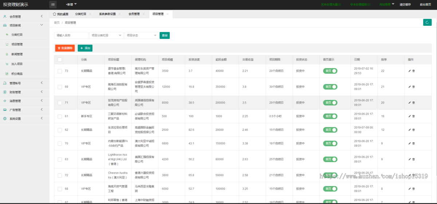The height and width of the screenshot is (204, 437).
Task: Focus the 请输入名称 search input
Action: click(71, 35)
